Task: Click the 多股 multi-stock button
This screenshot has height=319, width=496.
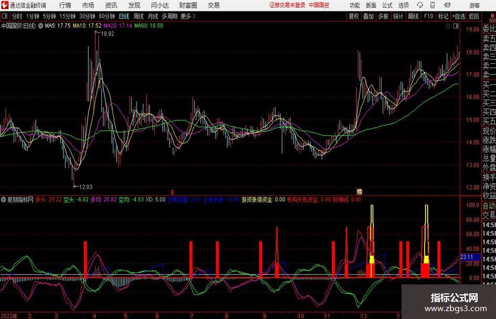Action: point(383,16)
